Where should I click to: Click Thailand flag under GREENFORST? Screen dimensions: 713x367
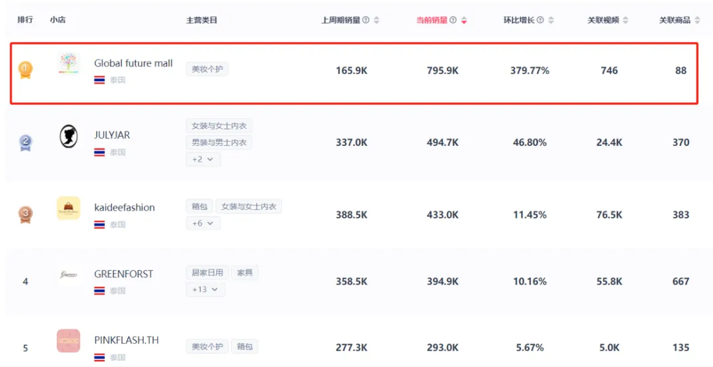(x=100, y=291)
